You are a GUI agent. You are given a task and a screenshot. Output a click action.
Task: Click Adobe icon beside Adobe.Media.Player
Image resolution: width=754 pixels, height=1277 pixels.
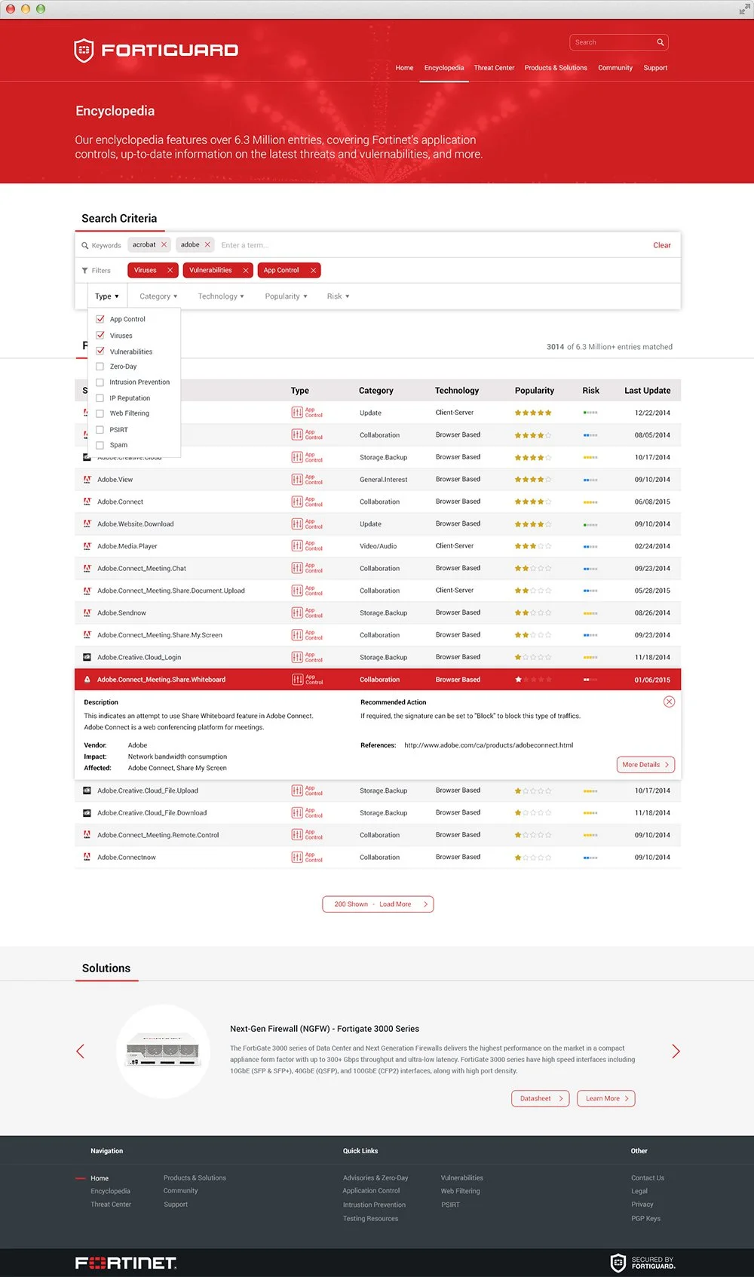click(87, 546)
